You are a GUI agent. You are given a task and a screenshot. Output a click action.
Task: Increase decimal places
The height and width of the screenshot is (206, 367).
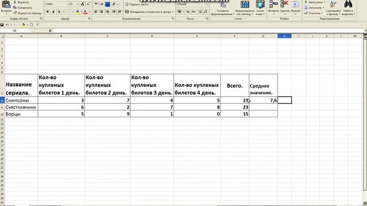point(200,11)
